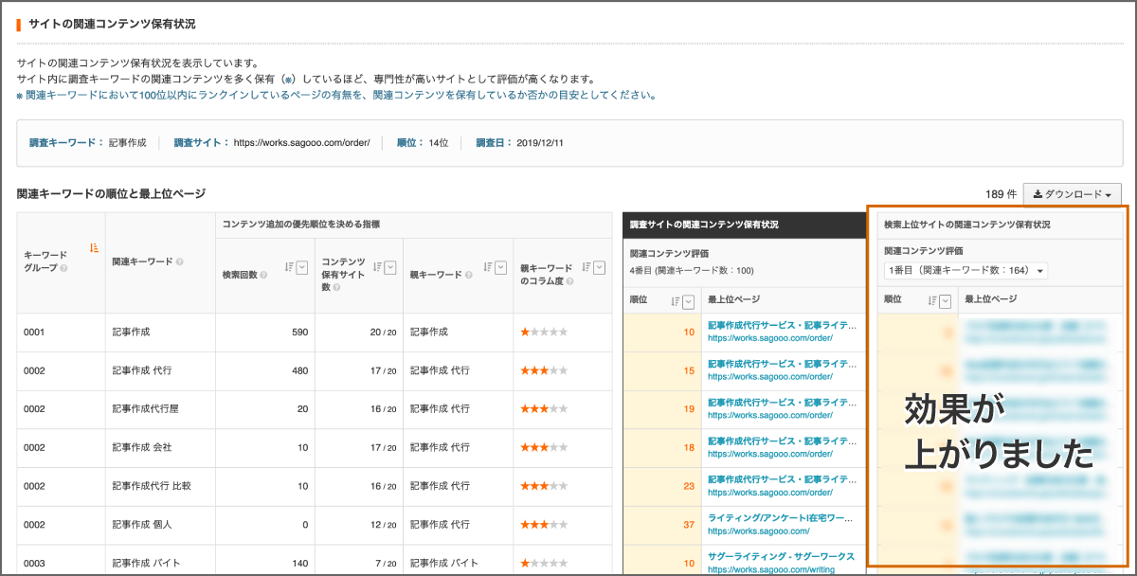Sort the キーワードグループ column
1137x576 pixels.
click(x=92, y=247)
